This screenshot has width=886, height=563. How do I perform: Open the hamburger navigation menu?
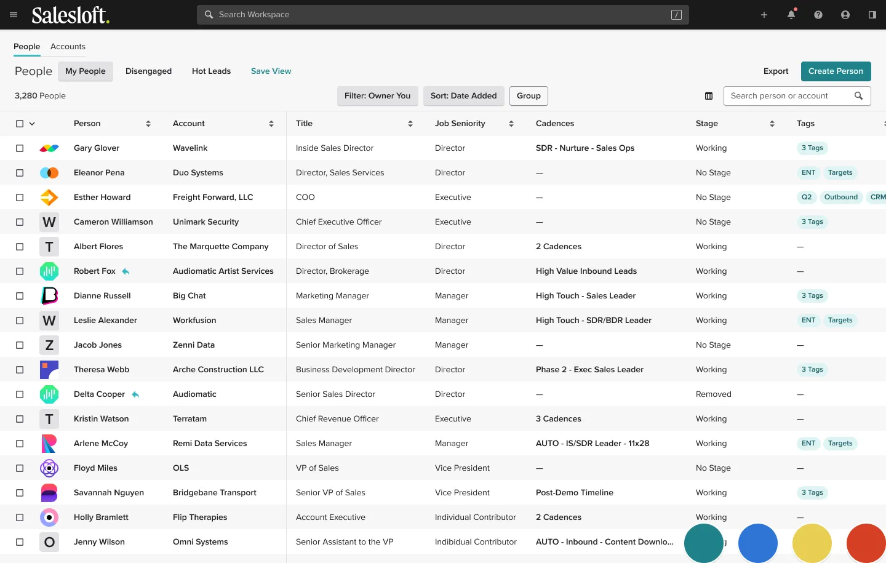tap(14, 15)
